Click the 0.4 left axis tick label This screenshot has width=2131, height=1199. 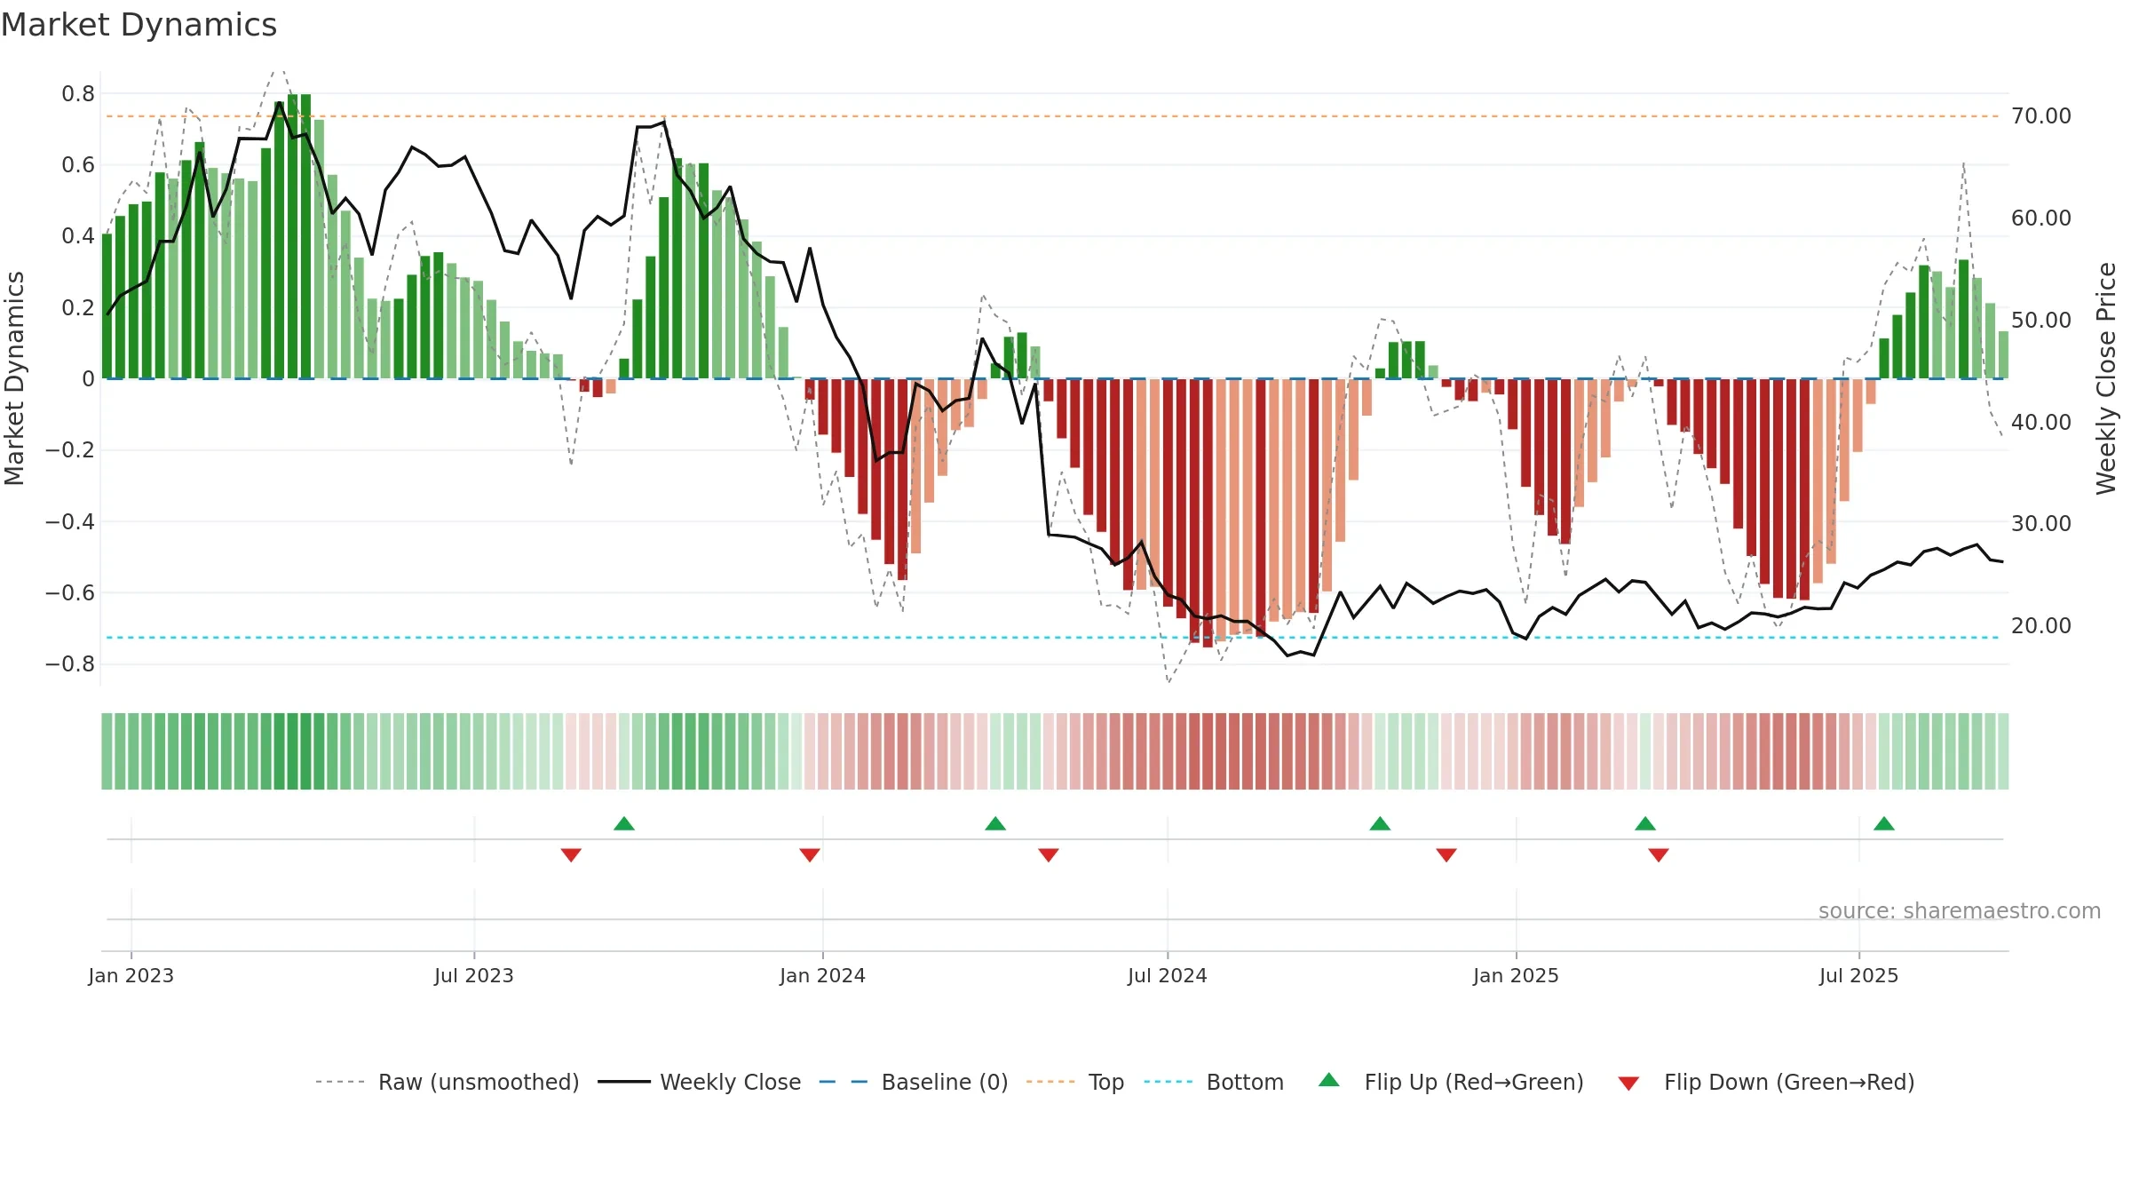(78, 236)
